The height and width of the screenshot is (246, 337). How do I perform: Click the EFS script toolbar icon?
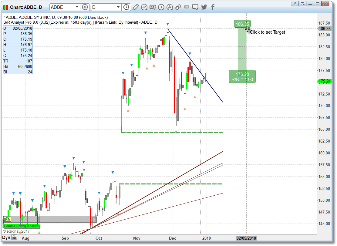(x=187, y=7)
